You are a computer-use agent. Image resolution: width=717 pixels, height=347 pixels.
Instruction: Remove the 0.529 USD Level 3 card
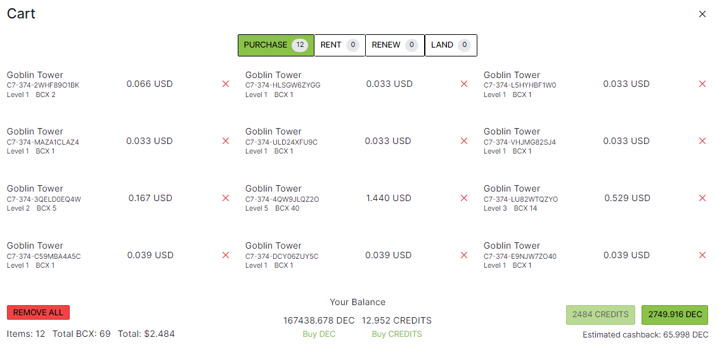702,198
